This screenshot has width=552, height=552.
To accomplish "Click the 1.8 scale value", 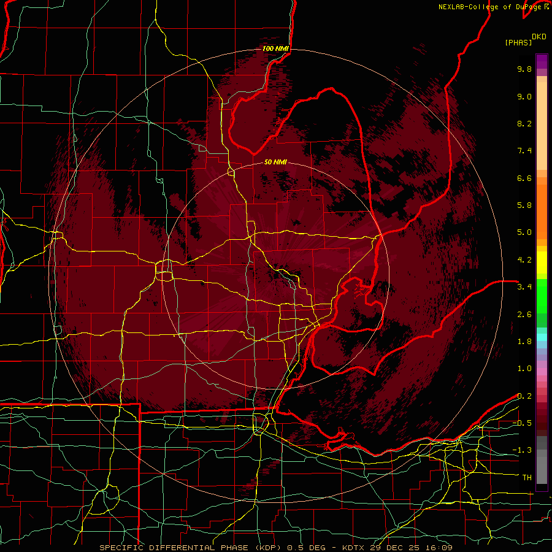I will click(x=524, y=342).
